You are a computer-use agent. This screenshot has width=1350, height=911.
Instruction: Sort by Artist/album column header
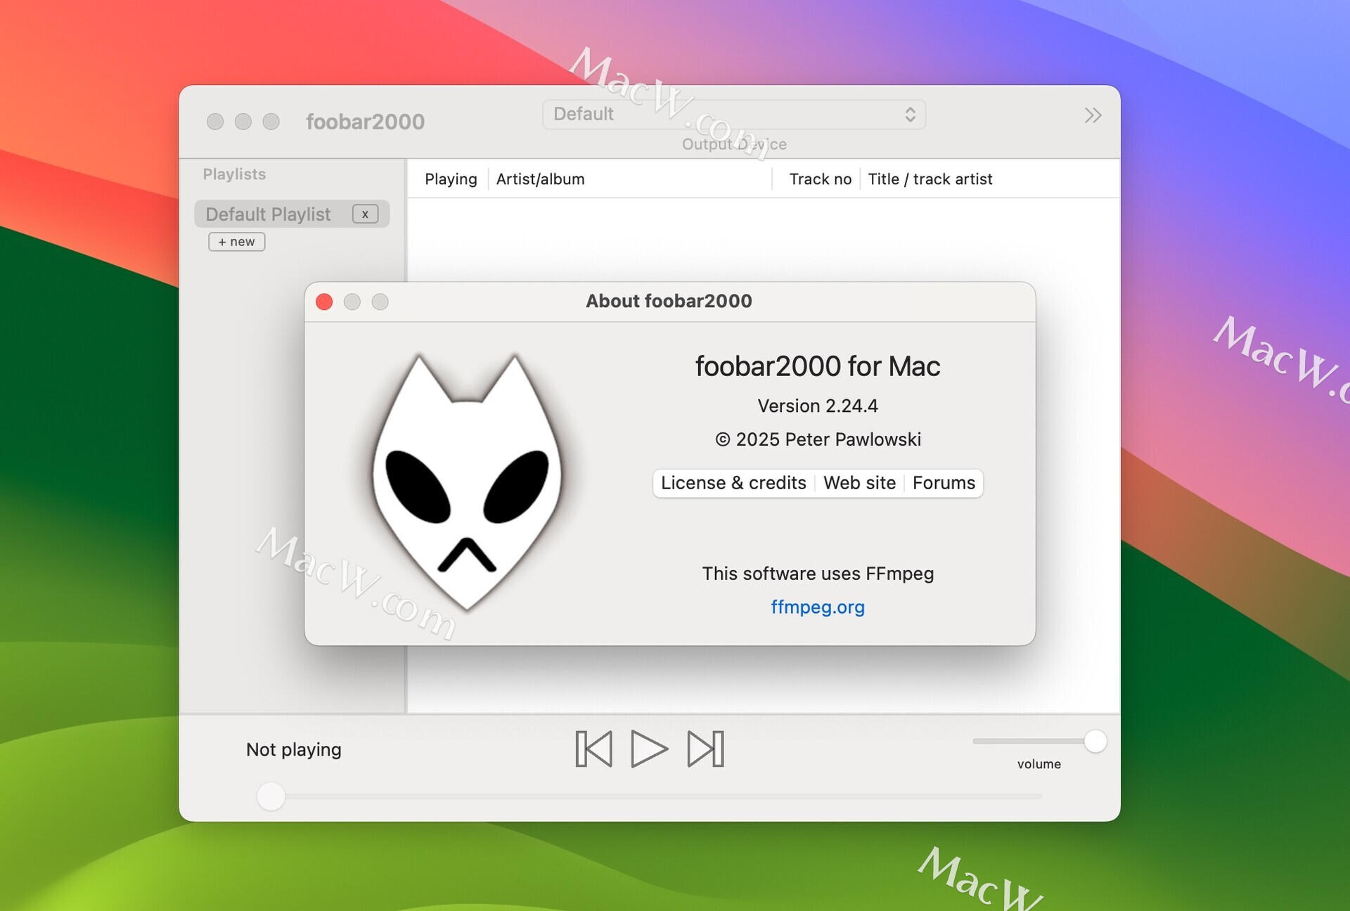[540, 179]
